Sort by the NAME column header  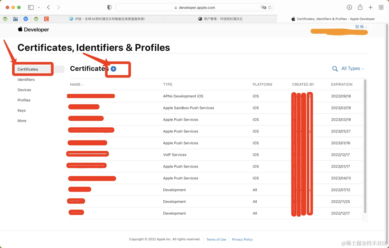[77, 84]
